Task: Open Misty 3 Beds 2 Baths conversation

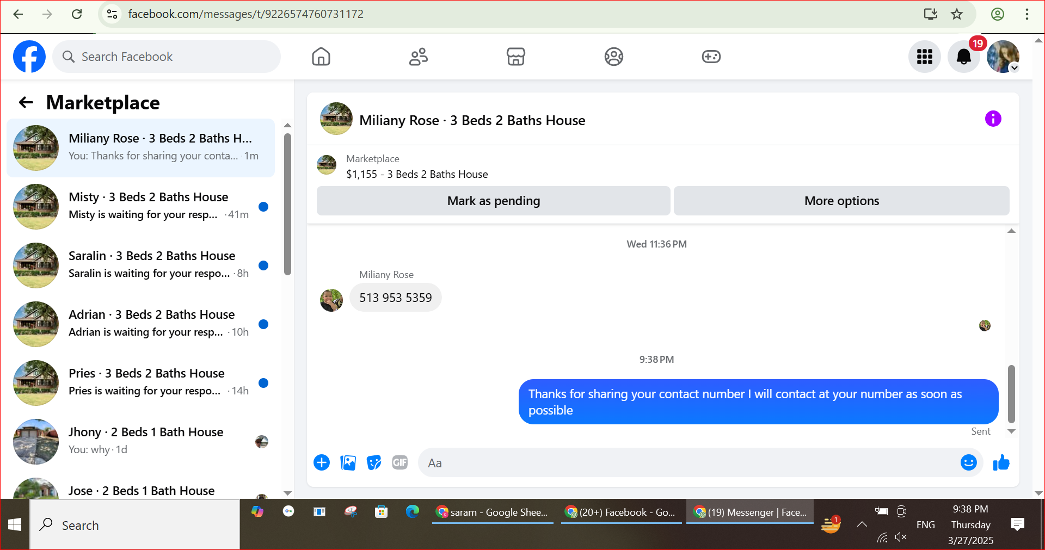Action: (140, 207)
